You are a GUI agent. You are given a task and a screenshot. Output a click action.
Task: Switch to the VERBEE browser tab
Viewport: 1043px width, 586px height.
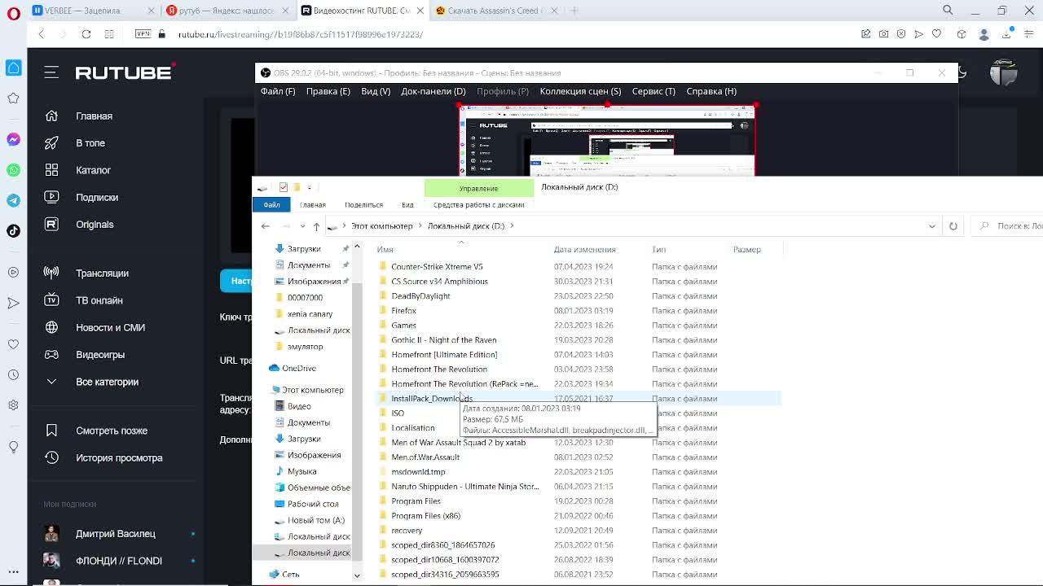(93, 11)
